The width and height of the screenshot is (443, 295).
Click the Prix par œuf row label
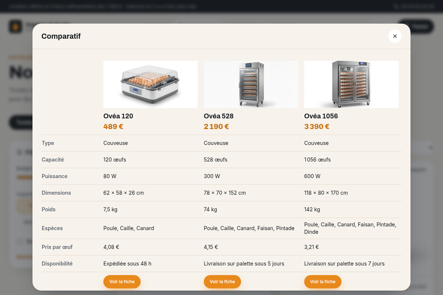click(x=57, y=247)
